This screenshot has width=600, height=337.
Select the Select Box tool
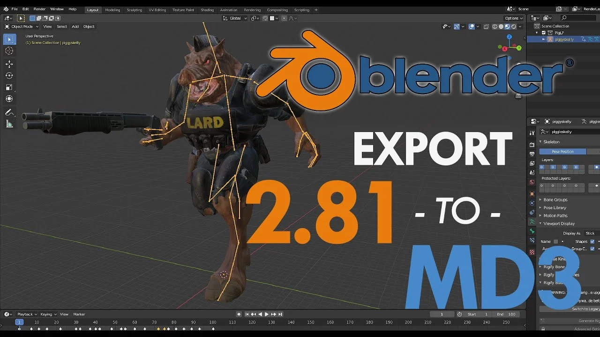(x=9, y=40)
